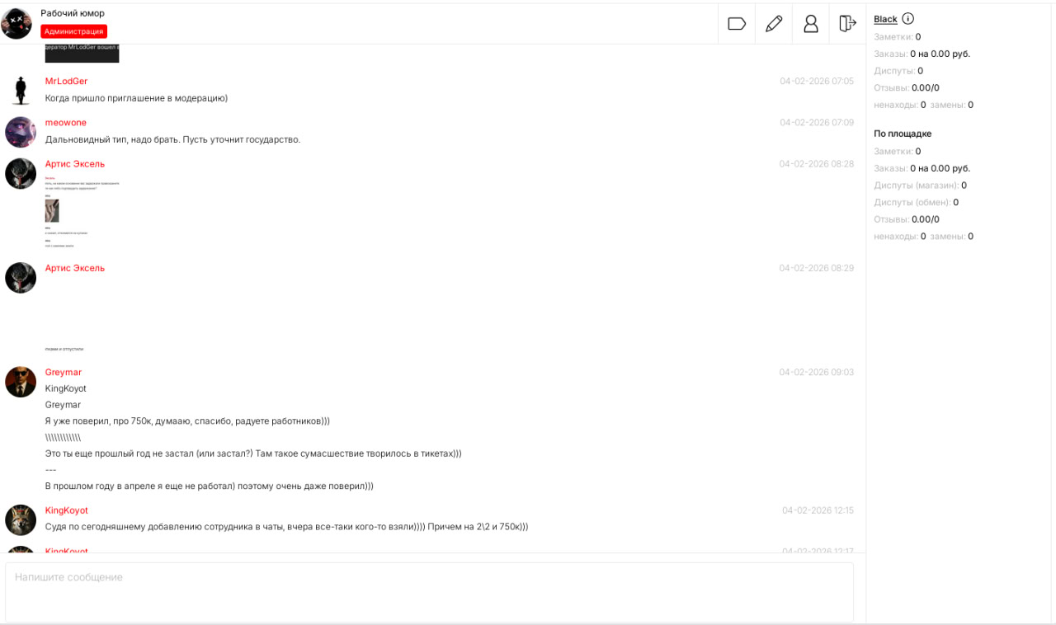Click Greymar's avatar picture
The image size is (1056, 625).
pyautogui.click(x=21, y=382)
